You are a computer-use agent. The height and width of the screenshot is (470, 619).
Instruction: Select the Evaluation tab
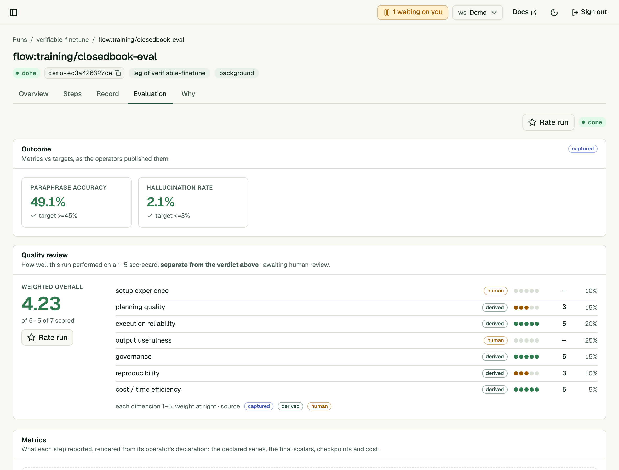[x=150, y=94]
